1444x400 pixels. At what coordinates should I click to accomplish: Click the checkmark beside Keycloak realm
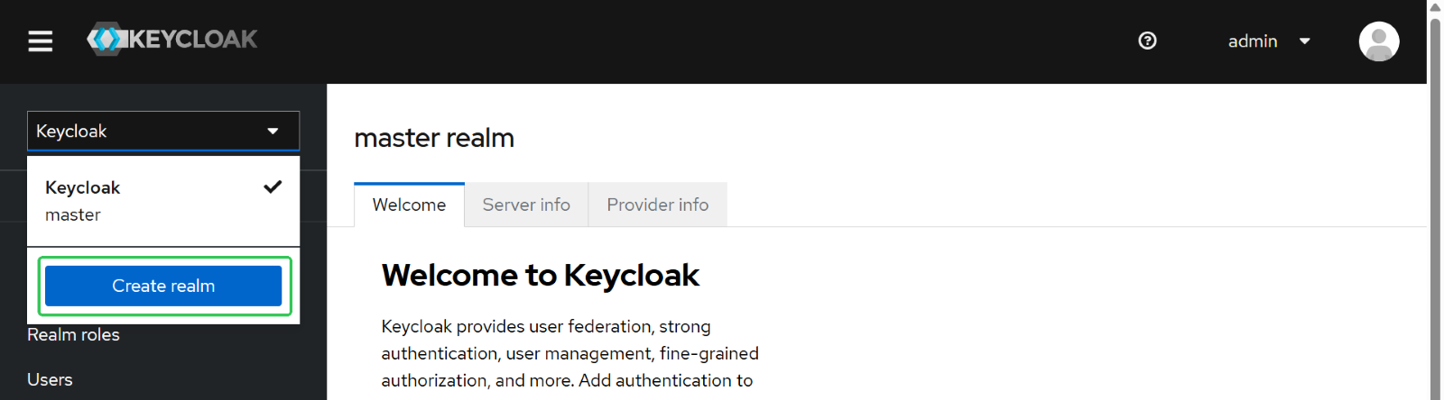pos(273,186)
